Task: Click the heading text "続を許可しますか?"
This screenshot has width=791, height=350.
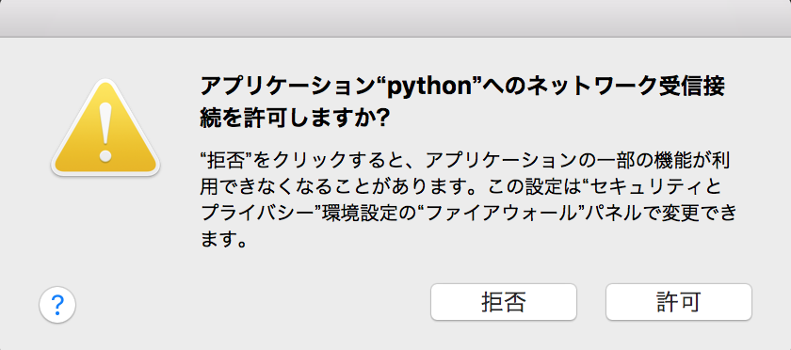Action: point(295,119)
